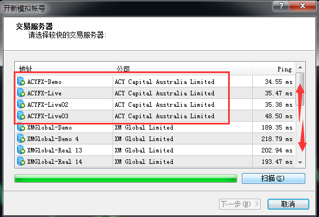This screenshot has height=217, width=319.
Task: Click the scrollbar up arrow
Action: (300, 67)
